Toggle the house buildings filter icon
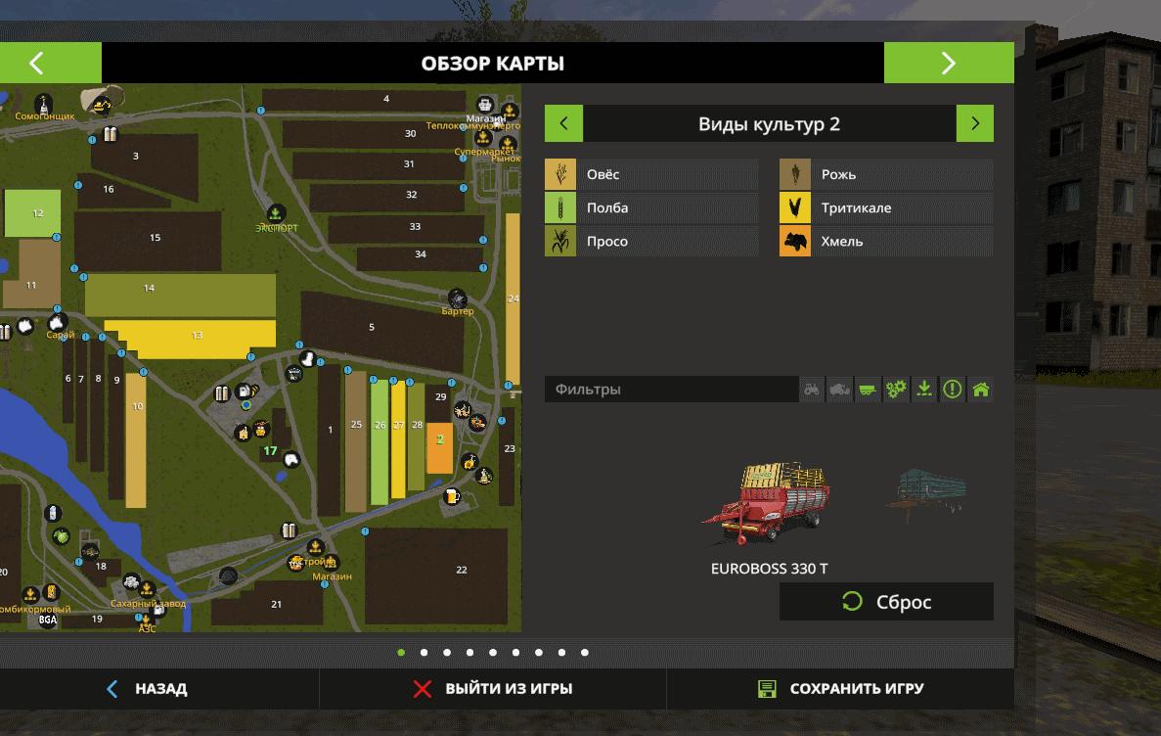Image resolution: width=1161 pixels, height=736 pixels. tap(980, 390)
